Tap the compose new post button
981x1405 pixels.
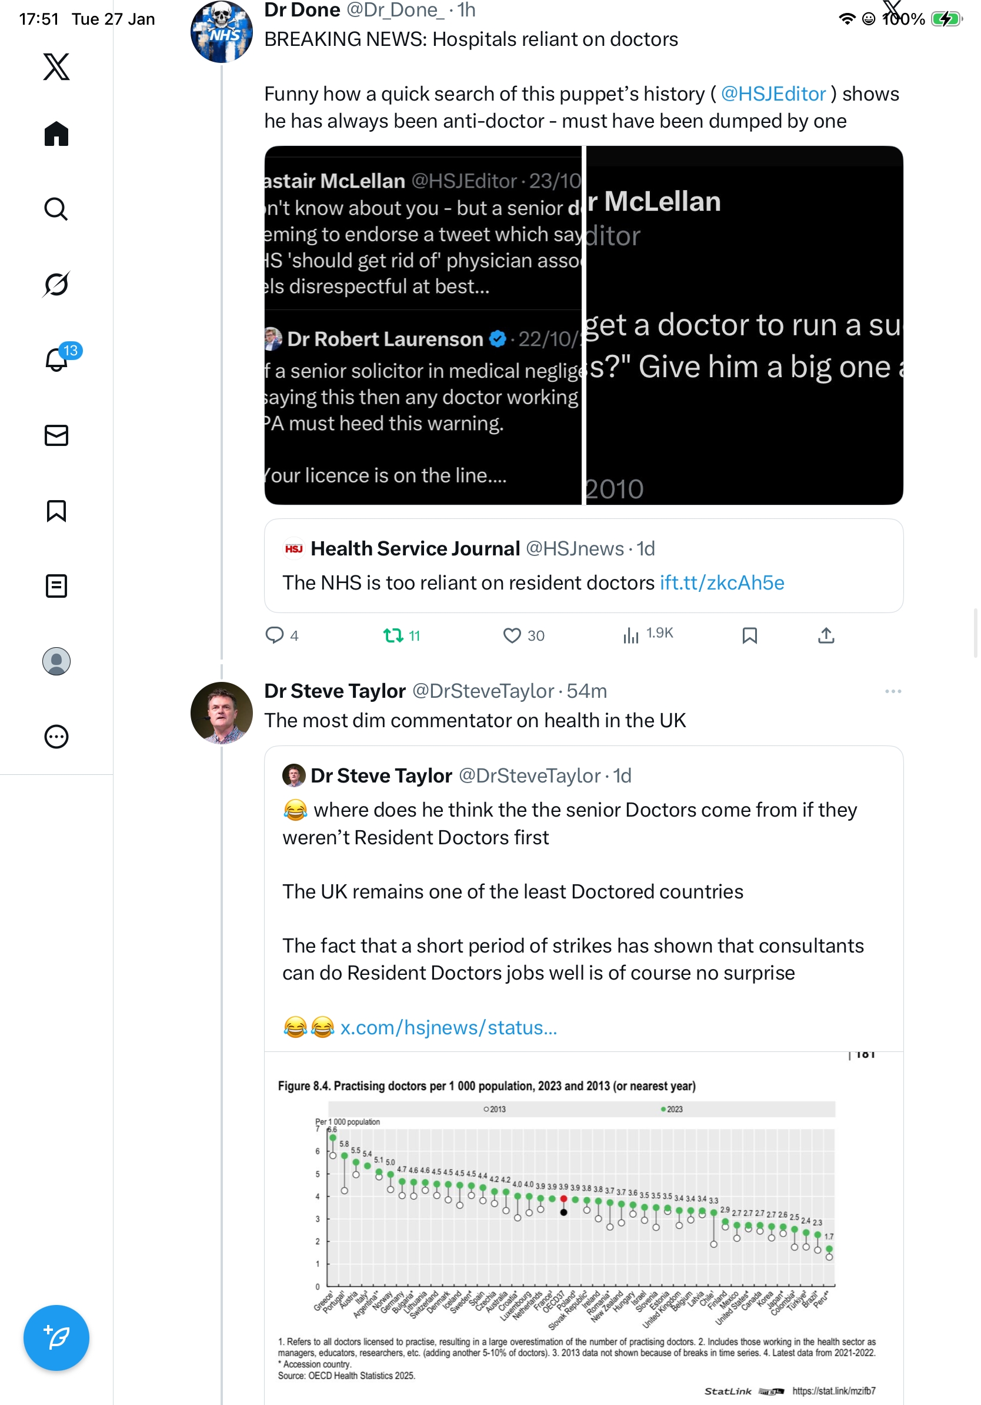point(56,1338)
